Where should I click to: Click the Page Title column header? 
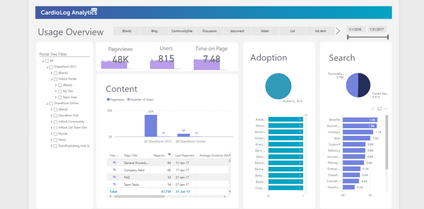pos(131,156)
